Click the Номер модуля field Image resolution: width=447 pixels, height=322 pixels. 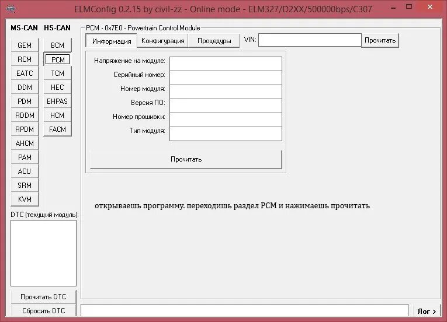tap(226, 92)
